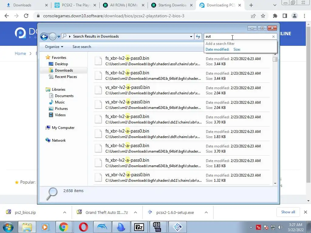Select Downloads in the navigation pane
311x233 pixels.
pyautogui.click(x=64, y=70)
